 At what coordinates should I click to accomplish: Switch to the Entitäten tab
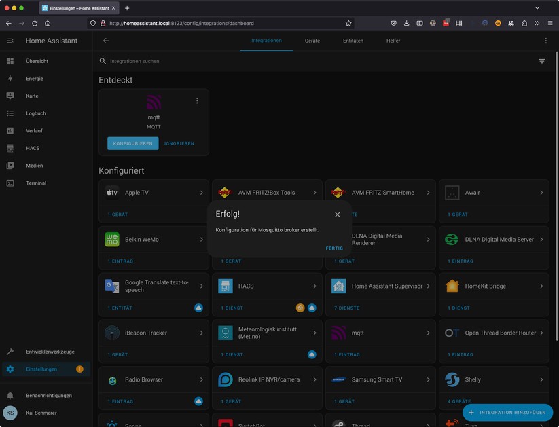353,41
